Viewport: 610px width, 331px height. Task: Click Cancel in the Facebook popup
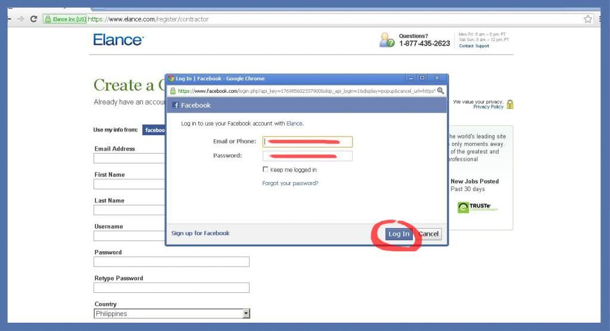[x=428, y=234]
